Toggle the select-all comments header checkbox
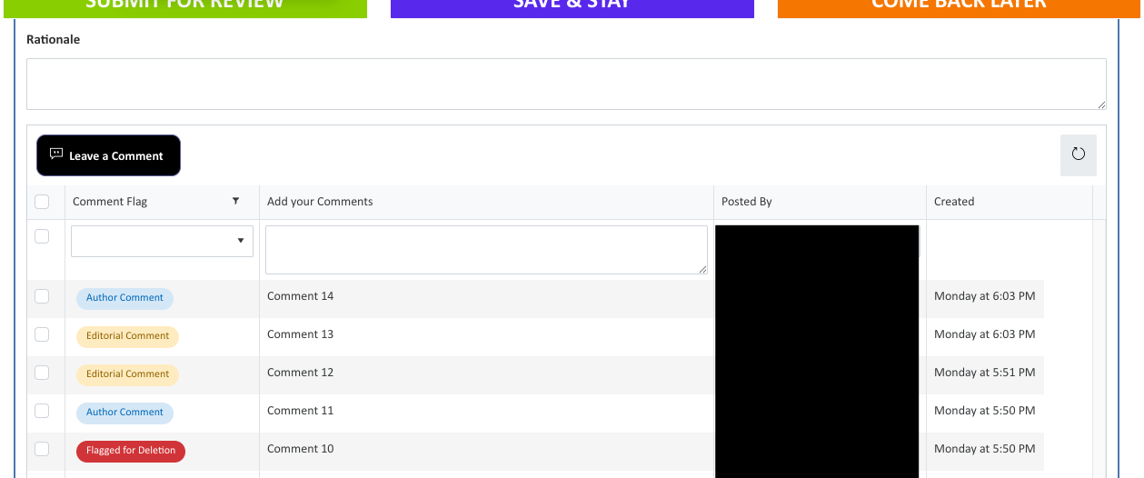The width and height of the screenshot is (1144, 478). click(42, 202)
